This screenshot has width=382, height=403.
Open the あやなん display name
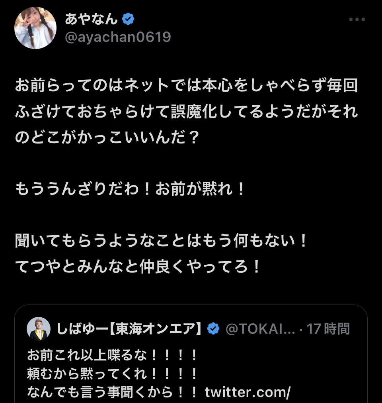click(91, 19)
